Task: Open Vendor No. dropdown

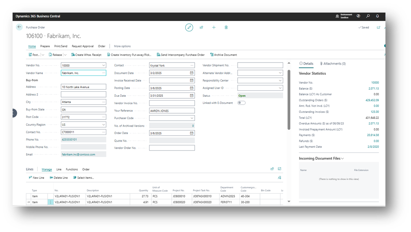Action: point(103,66)
